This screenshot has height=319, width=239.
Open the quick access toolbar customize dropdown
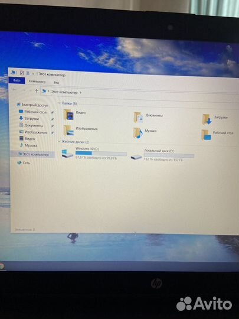click(33, 74)
